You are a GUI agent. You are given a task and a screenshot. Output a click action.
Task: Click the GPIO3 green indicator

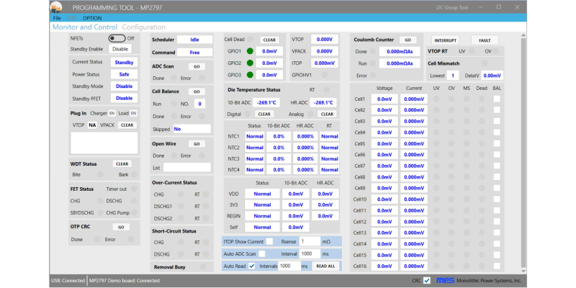pos(250,75)
